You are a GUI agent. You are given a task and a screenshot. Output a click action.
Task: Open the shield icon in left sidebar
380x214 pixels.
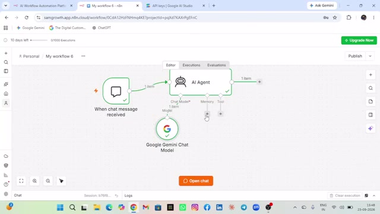6,165
